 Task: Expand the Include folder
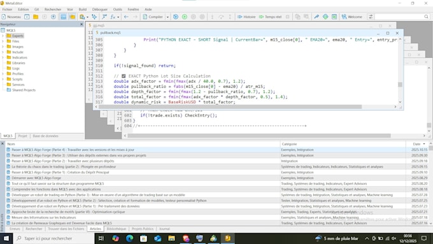pos(3,52)
